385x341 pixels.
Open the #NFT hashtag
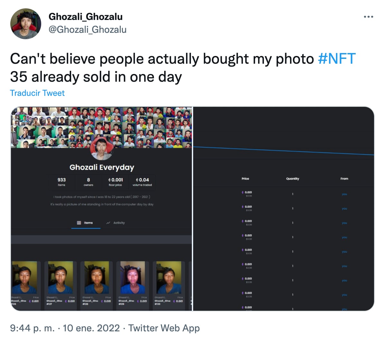[336, 59]
